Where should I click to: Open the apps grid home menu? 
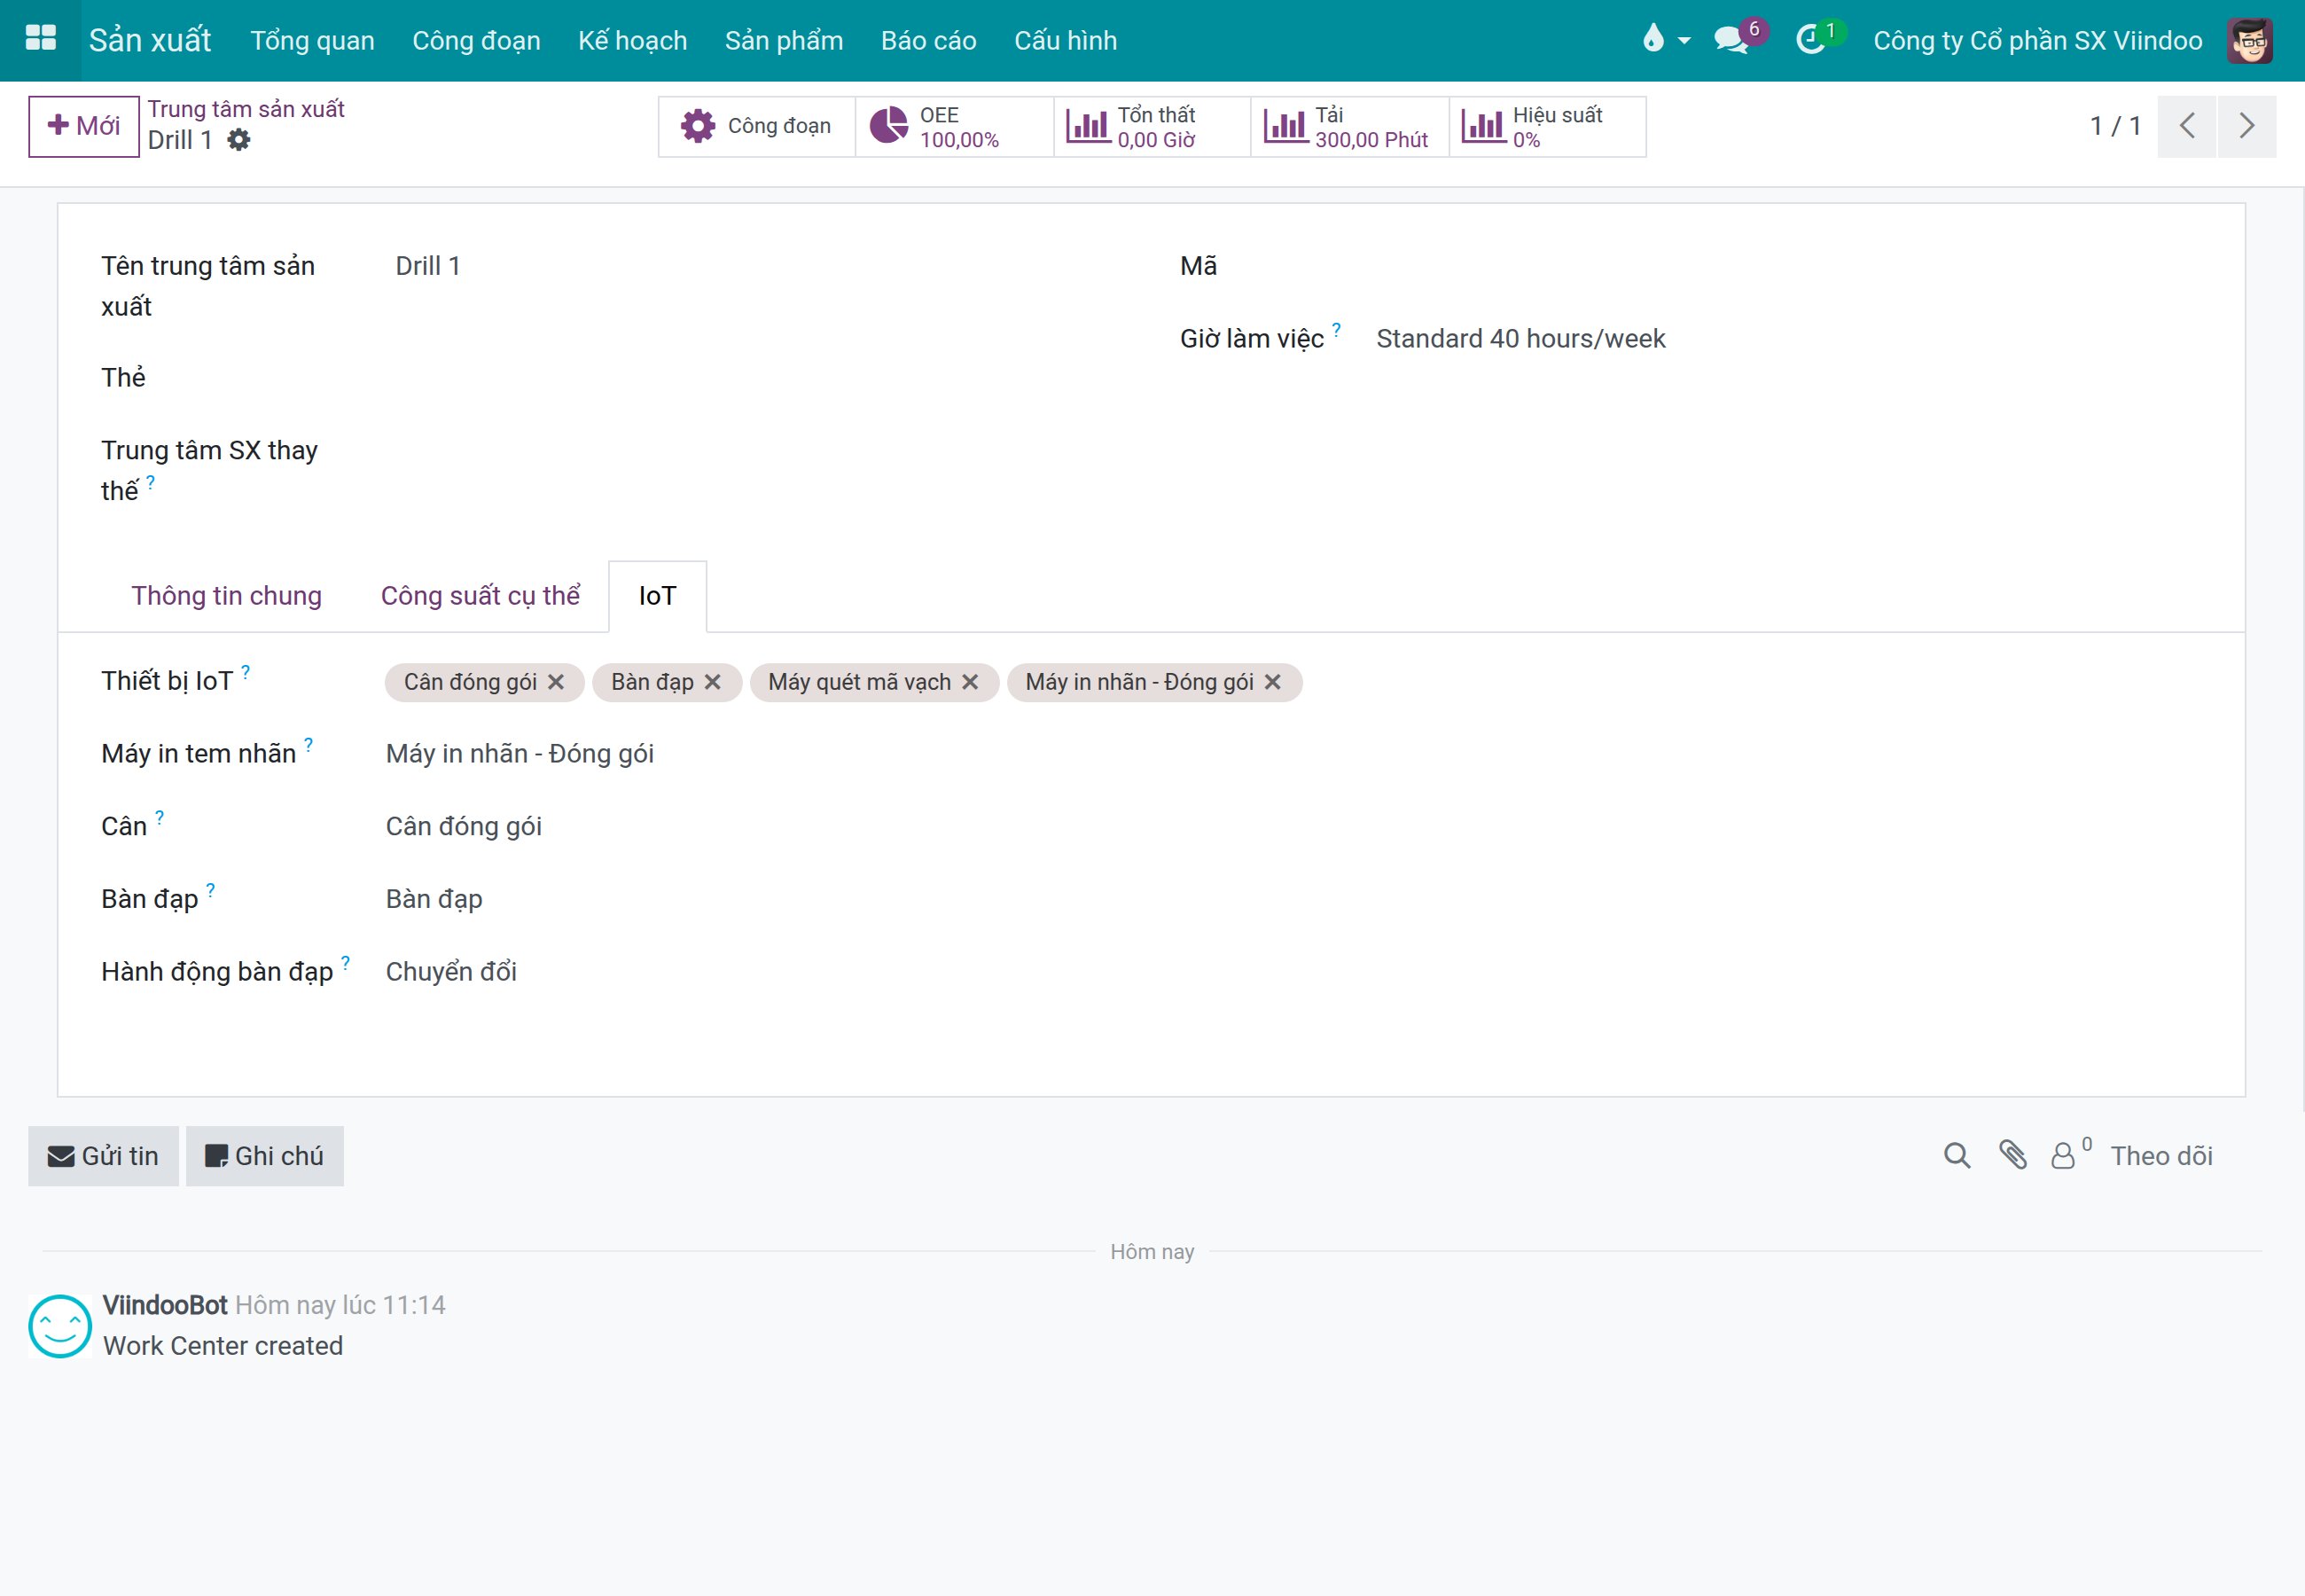(x=40, y=39)
